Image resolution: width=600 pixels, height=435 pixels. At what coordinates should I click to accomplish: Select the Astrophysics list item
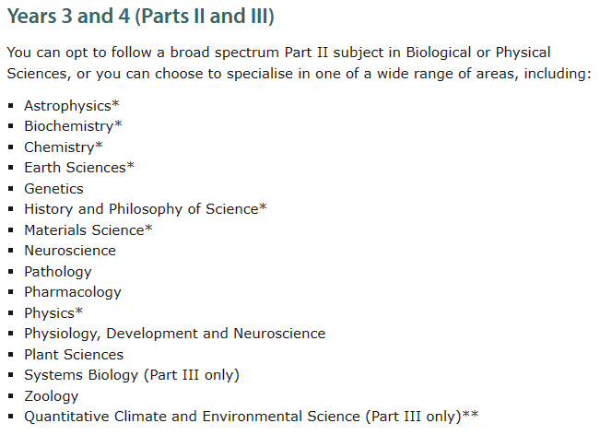tap(72, 106)
